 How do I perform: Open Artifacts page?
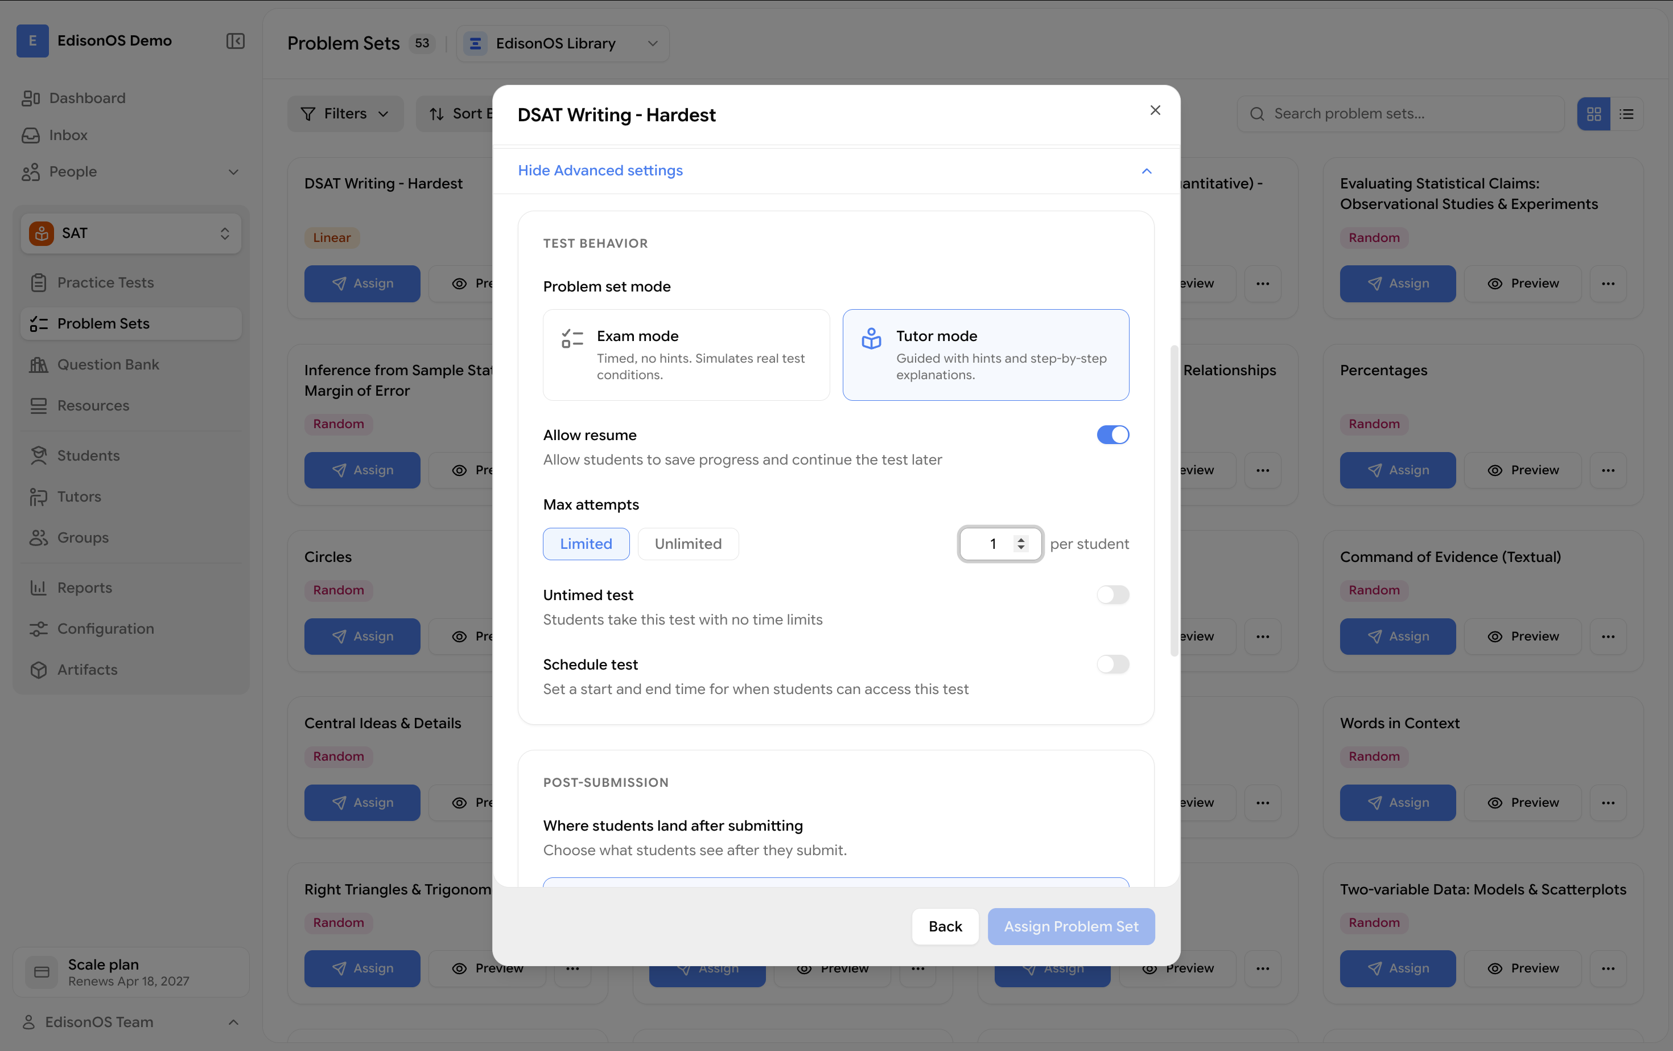click(x=131, y=670)
